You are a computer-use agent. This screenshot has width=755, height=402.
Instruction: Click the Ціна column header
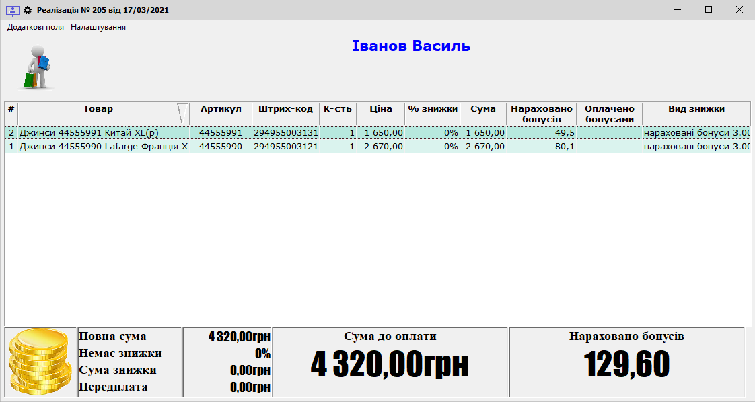pyautogui.click(x=380, y=109)
